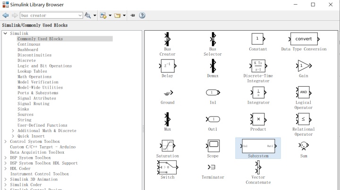Image resolution: width=340 pixels, height=190 pixels.
Task: Open the Continuous library
Action: click(29, 44)
